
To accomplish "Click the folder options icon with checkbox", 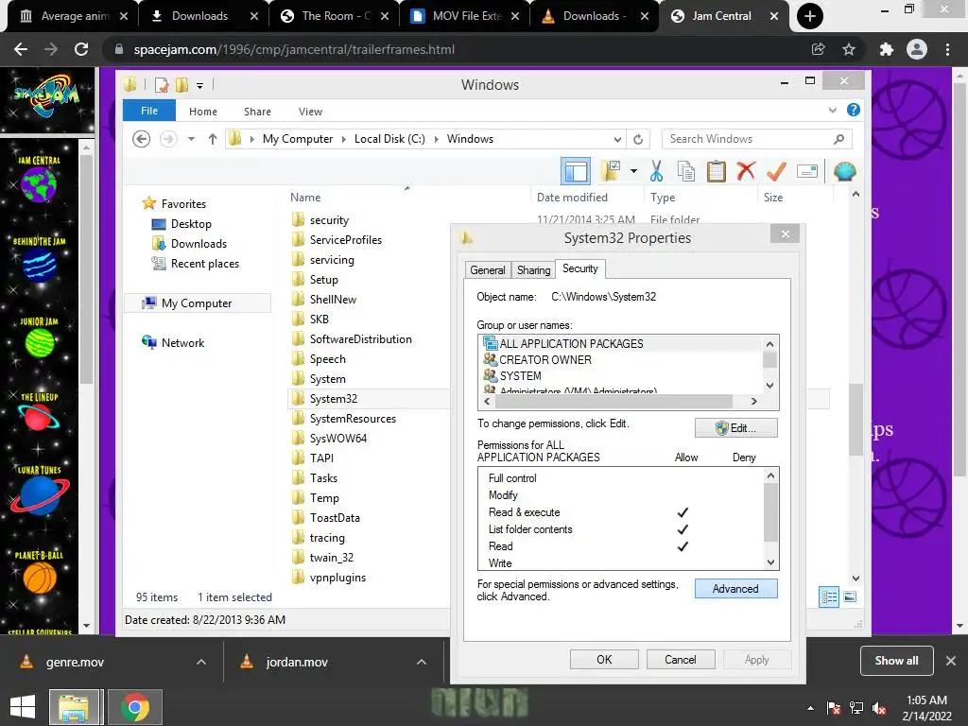I will pyautogui.click(x=611, y=171).
